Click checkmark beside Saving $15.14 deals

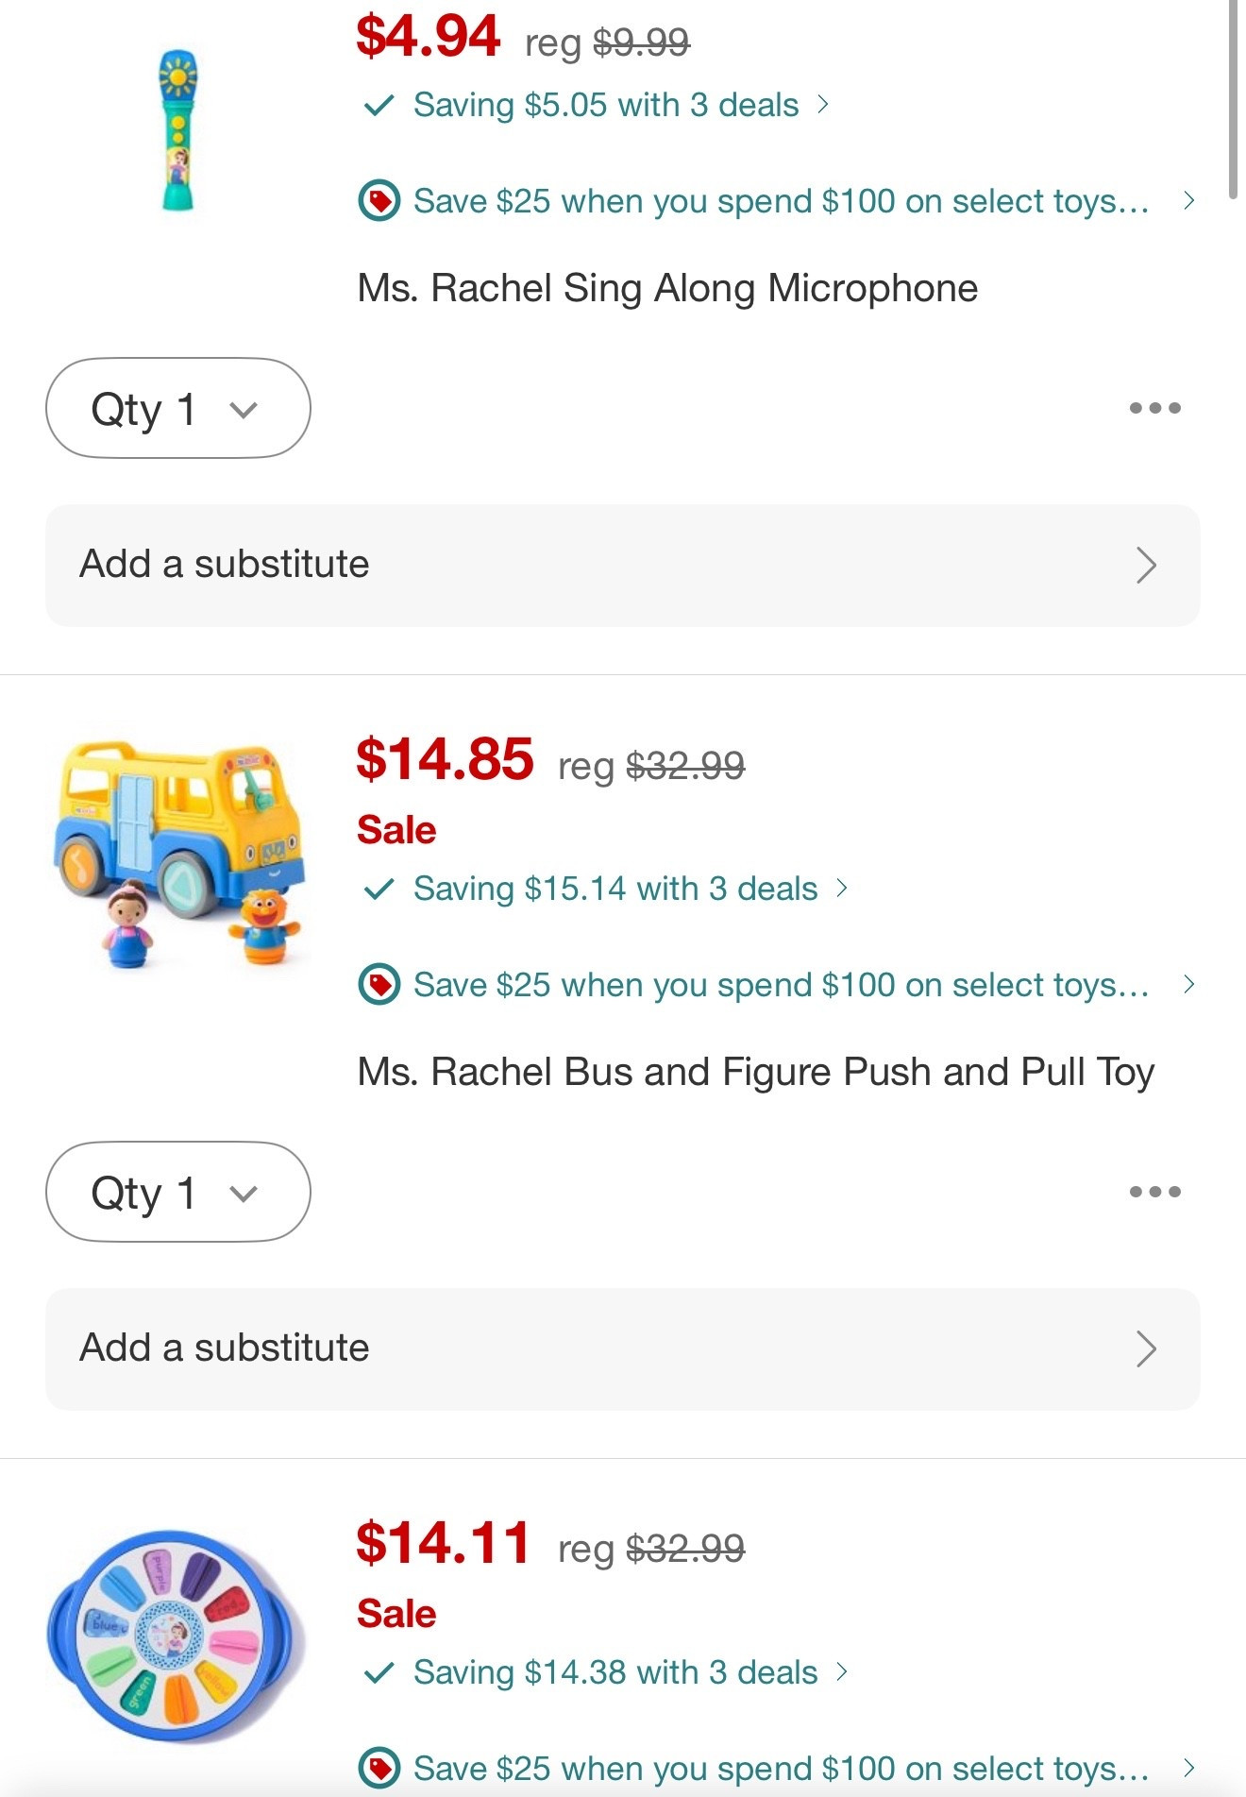click(x=379, y=889)
